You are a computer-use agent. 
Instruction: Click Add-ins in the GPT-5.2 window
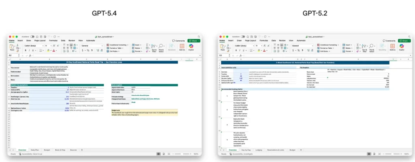393,47
